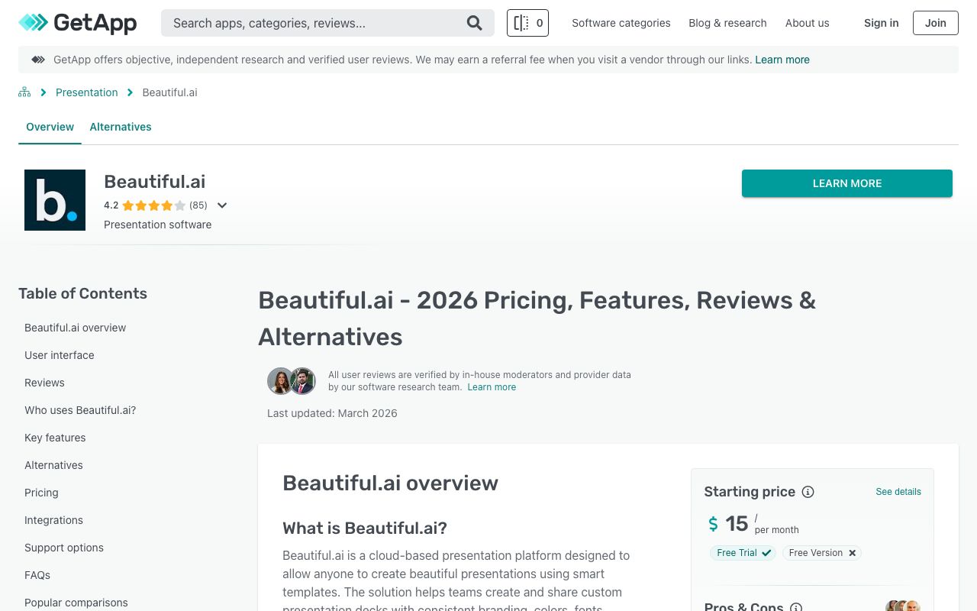Viewport: 977px width, 611px height.
Task: Click Learn more about review verification
Action: click(492, 387)
